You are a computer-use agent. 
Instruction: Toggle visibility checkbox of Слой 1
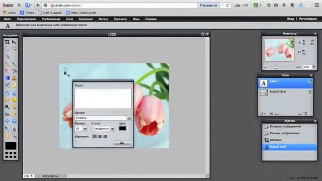click(309, 81)
